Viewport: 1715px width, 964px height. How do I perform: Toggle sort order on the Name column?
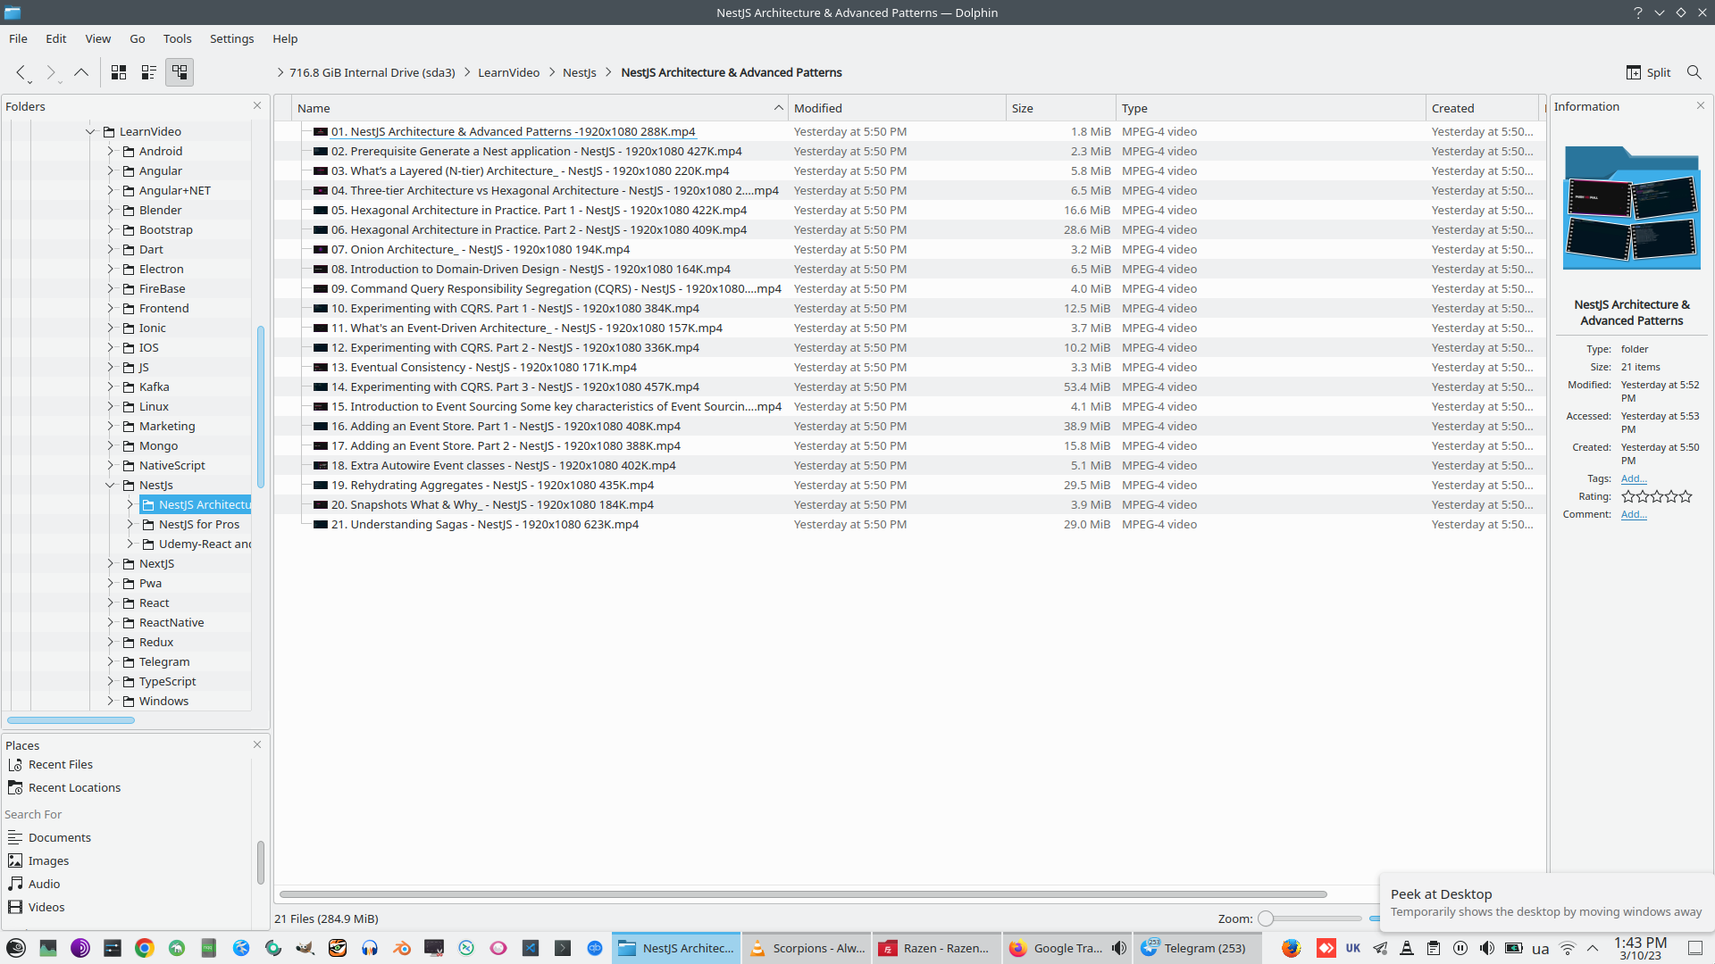point(536,108)
